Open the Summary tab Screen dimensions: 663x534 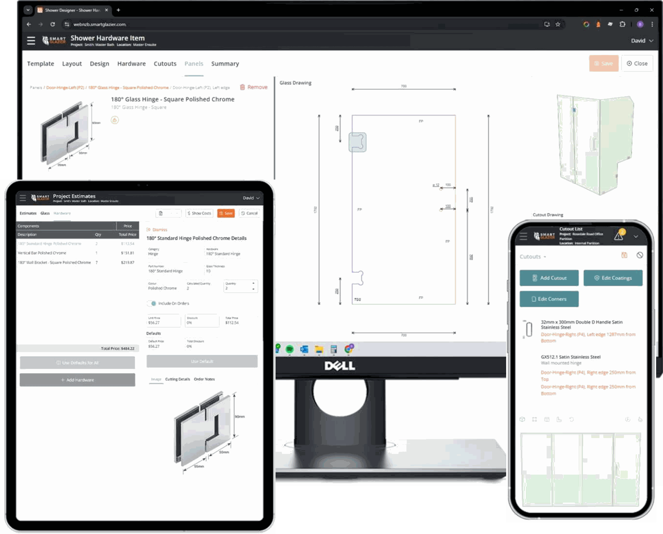click(x=225, y=64)
